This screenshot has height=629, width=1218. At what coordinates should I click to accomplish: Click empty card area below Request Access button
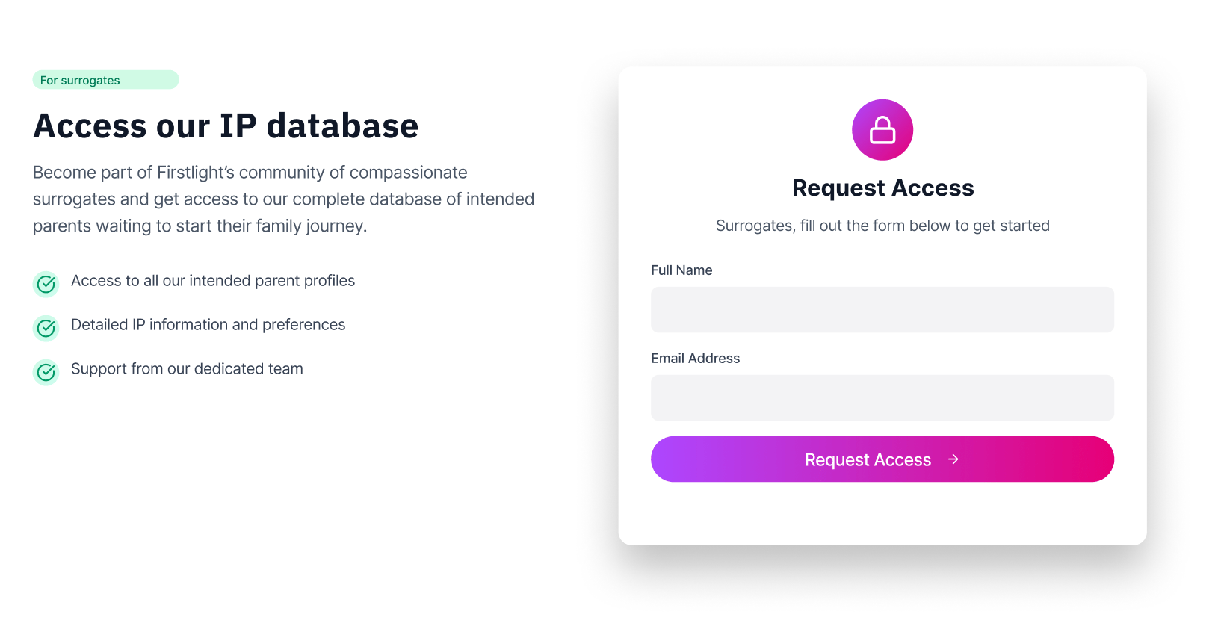pyautogui.click(x=882, y=514)
